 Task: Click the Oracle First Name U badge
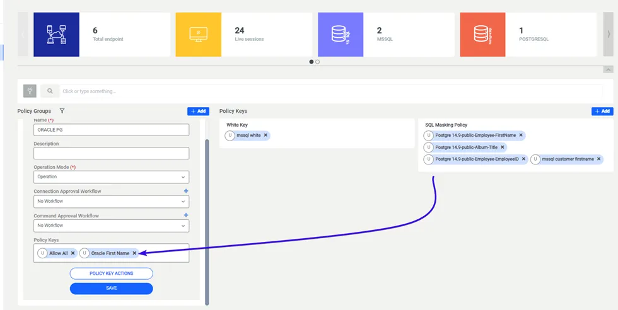tap(85, 253)
